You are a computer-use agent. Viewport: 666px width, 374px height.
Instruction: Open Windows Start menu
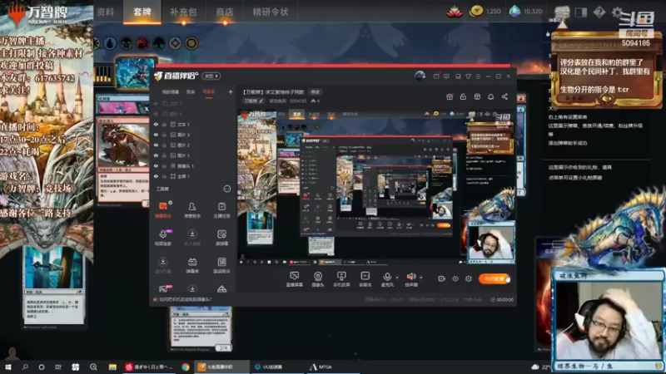8,367
